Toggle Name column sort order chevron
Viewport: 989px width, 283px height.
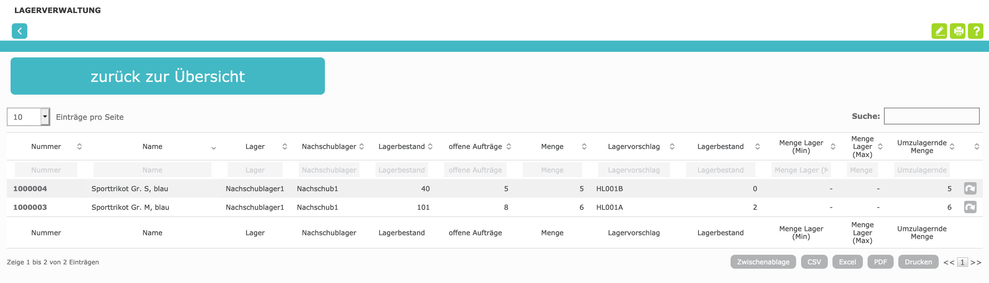(x=213, y=147)
